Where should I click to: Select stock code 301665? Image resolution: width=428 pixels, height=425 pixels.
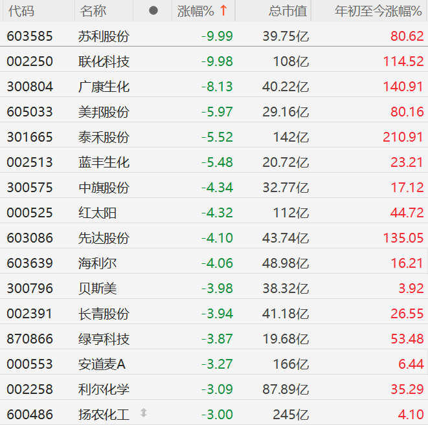(x=30, y=137)
